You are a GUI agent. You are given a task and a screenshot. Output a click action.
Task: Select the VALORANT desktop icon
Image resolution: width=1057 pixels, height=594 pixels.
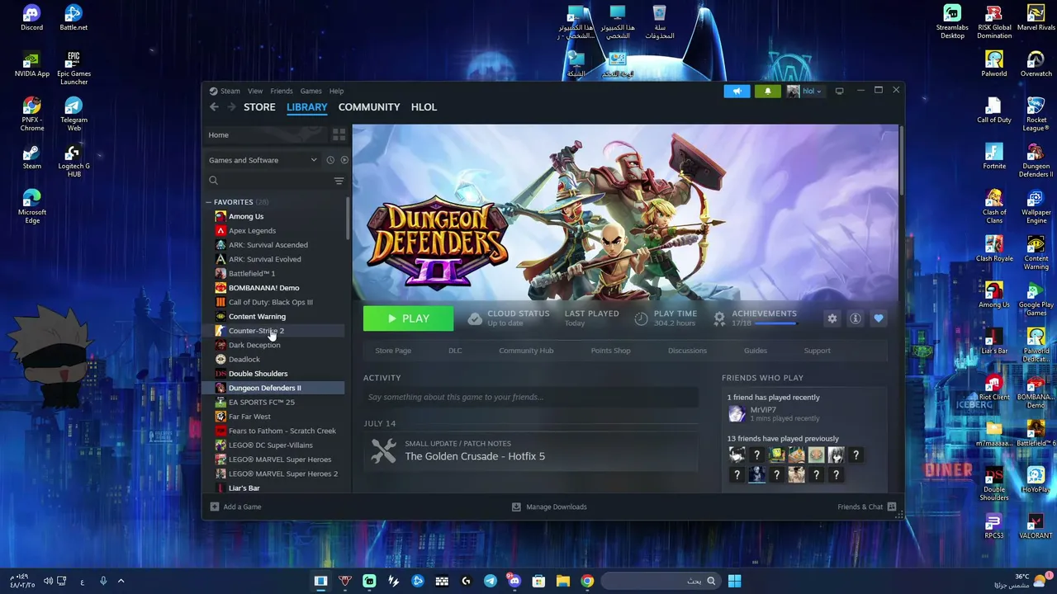tap(1036, 527)
